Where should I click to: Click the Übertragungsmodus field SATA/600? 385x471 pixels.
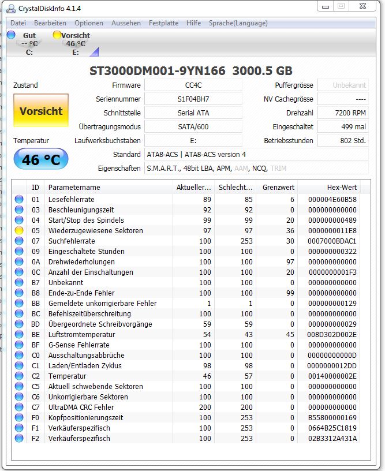coord(193,127)
